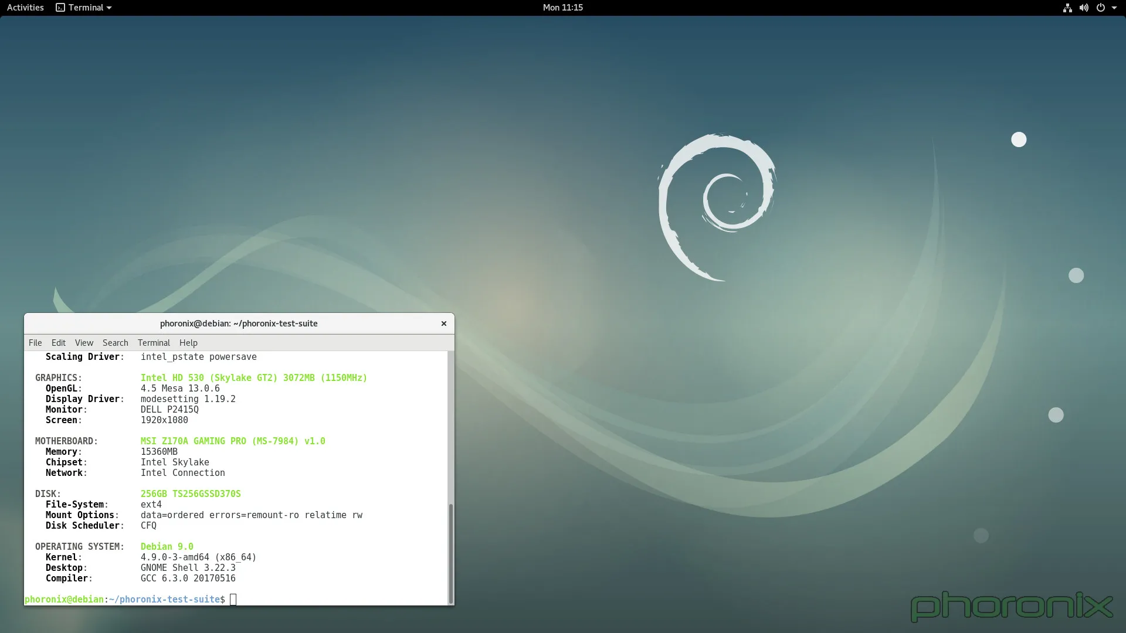Image resolution: width=1126 pixels, height=633 pixels.
Task: Click the Intel HD 530 graphics line
Action: pyautogui.click(x=253, y=378)
